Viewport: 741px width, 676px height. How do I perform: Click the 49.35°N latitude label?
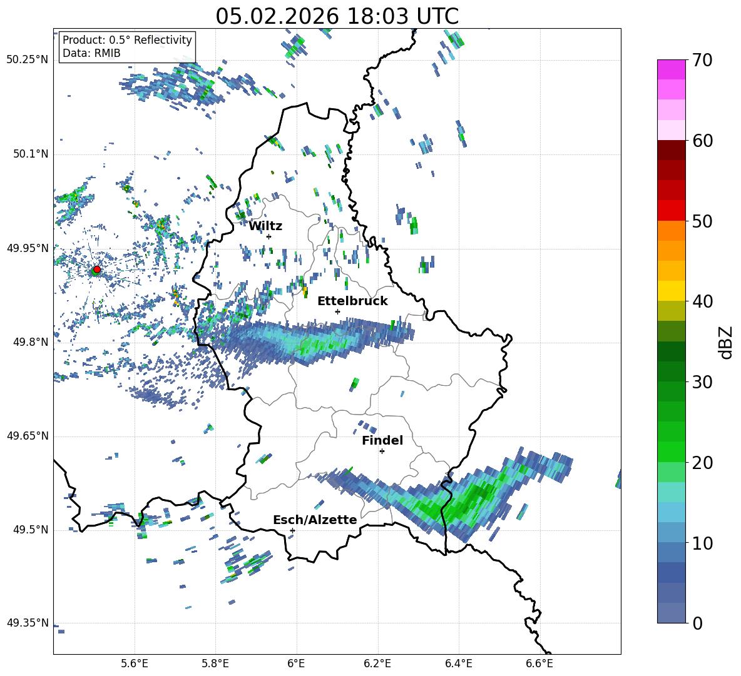(28, 623)
